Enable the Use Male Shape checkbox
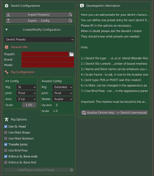This screenshot has height=176, width=154. [6, 132]
